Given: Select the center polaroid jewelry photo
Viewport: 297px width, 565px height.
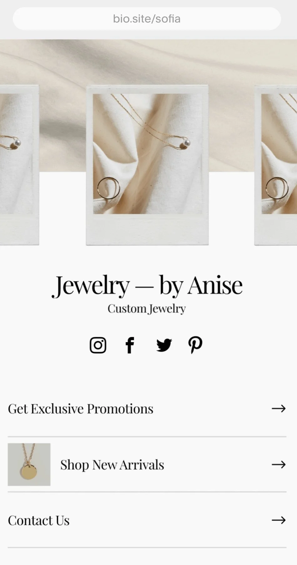Looking at the screenshot, I should point(147,165).
